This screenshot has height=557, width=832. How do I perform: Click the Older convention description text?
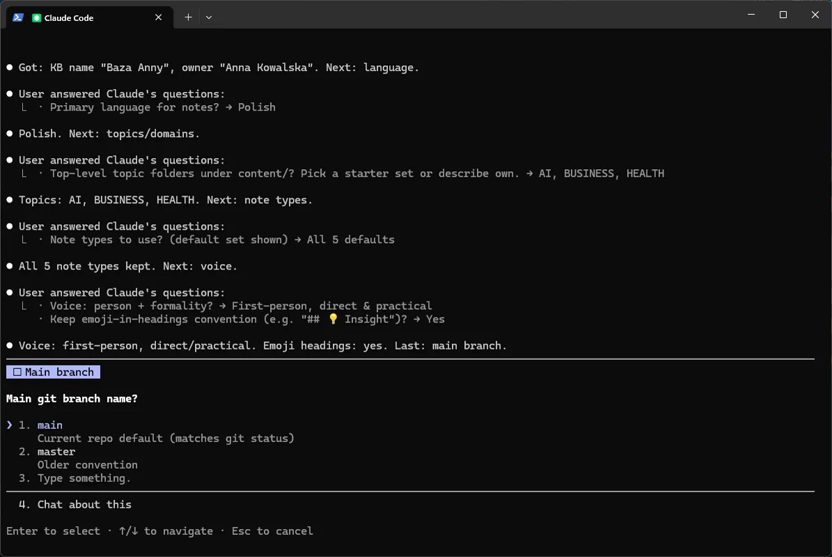pyautogui.click(x=88, y=464)
